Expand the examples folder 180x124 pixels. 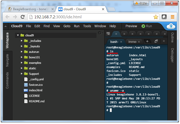click(21, 63)
